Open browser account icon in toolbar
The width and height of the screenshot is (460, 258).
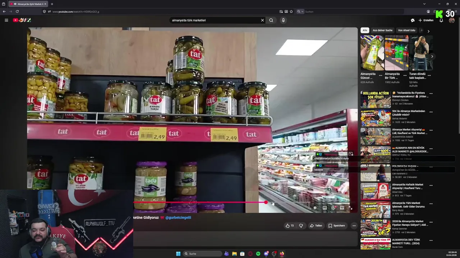pos(428,11)
